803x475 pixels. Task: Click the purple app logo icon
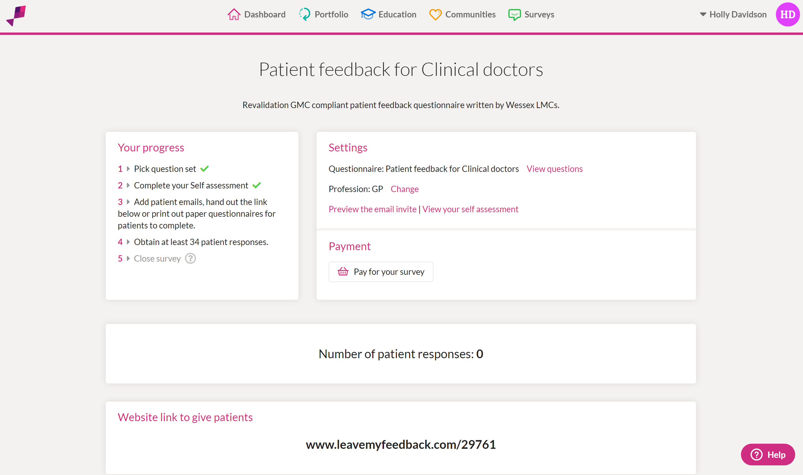16,15
